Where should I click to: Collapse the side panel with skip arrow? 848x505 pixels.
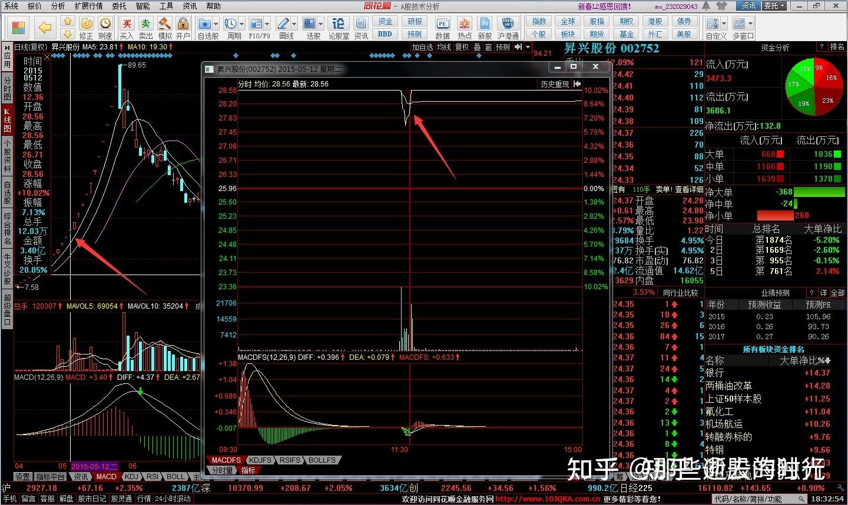tap(518, 47)
